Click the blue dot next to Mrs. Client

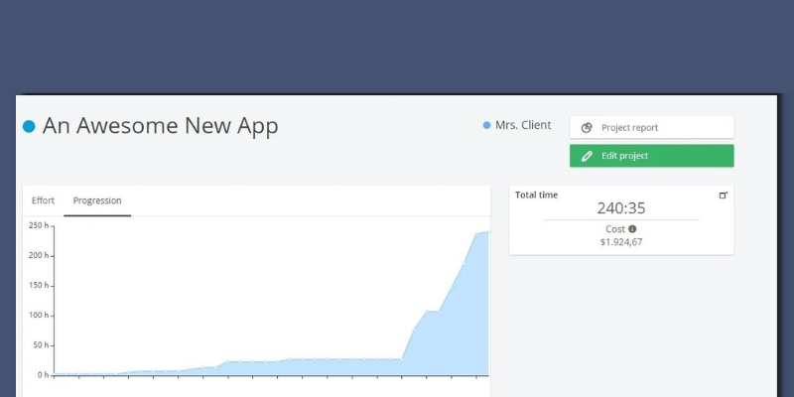[x=486, y=125]
